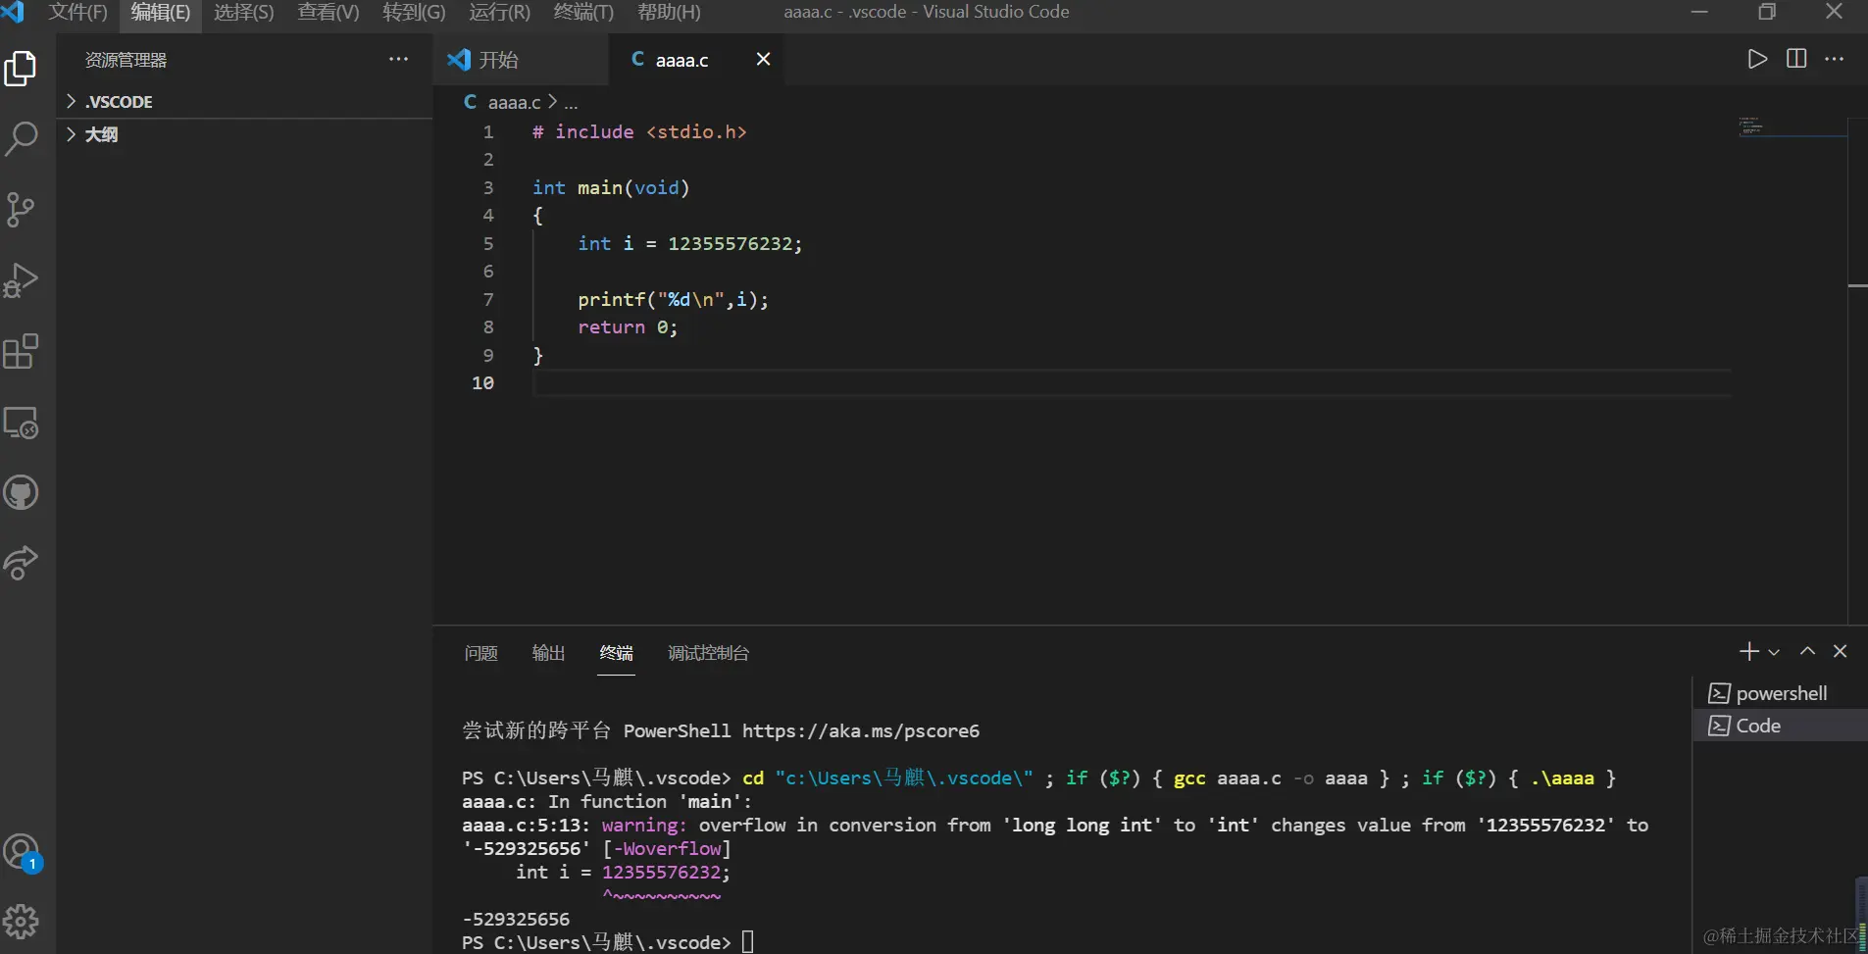Click the 'int main(void)' line
The height and width of the screenshot is (954, 1868).
[611, 187]
